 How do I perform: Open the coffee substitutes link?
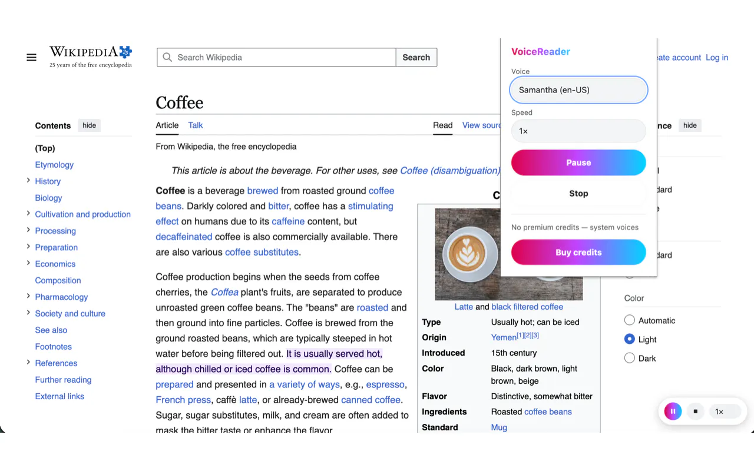pos(262,252)
